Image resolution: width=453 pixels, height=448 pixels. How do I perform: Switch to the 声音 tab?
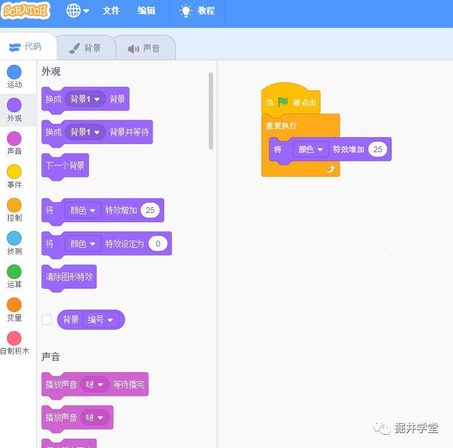tap(144, 48)
